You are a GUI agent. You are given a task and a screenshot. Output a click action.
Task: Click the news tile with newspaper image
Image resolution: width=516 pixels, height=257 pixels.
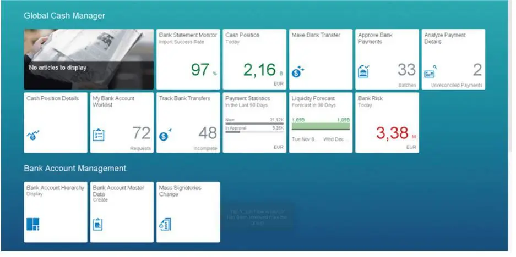89,59
